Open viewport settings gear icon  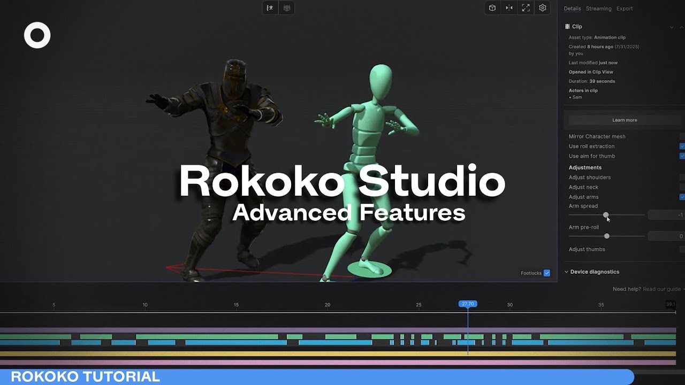(543, 8)
